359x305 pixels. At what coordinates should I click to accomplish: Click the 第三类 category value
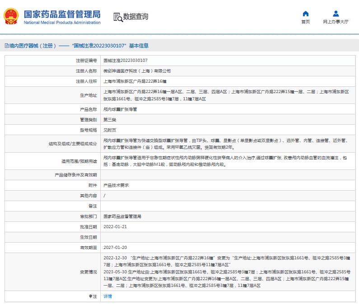(x=110, y=120)
